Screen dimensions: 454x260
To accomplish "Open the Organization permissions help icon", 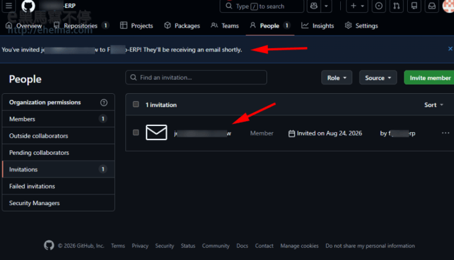I will pyautogui.click(x=104, y=103).
